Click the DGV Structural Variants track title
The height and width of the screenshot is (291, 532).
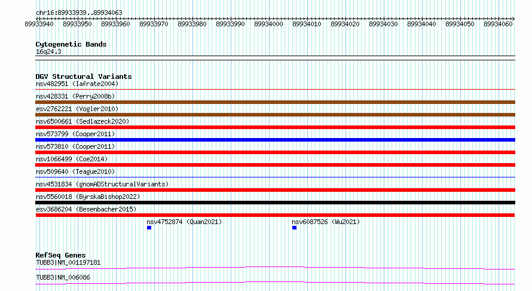click(x=84, y=76)
